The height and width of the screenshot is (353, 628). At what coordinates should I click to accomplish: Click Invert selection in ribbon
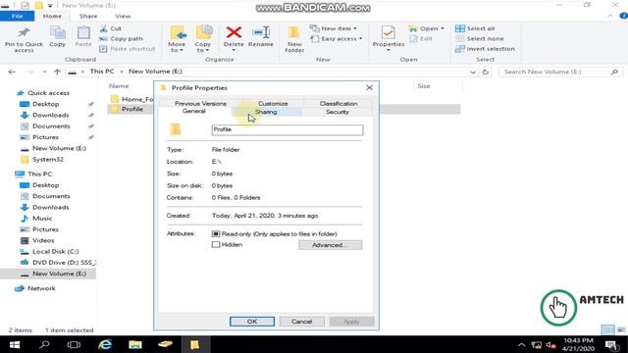coord(485,49)
